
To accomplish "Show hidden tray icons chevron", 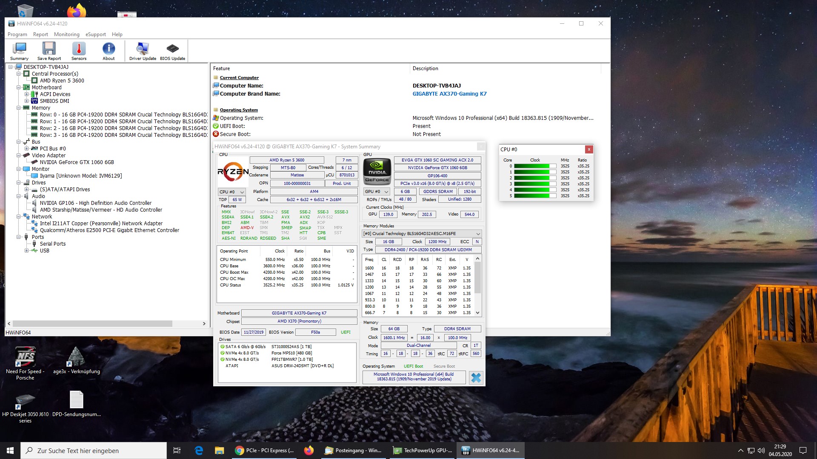I will tap(740, 450).
